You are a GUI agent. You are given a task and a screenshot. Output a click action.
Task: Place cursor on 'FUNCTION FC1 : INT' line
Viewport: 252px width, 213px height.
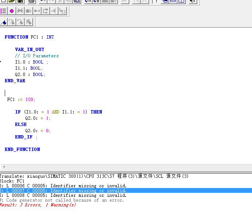(x=29, y=37)
